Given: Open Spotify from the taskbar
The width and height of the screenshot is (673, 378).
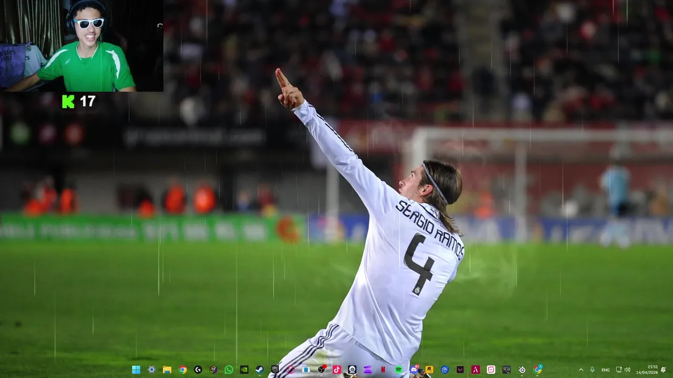Looking at the screenshot, I should pyautogui.click(x=399, y=370).
